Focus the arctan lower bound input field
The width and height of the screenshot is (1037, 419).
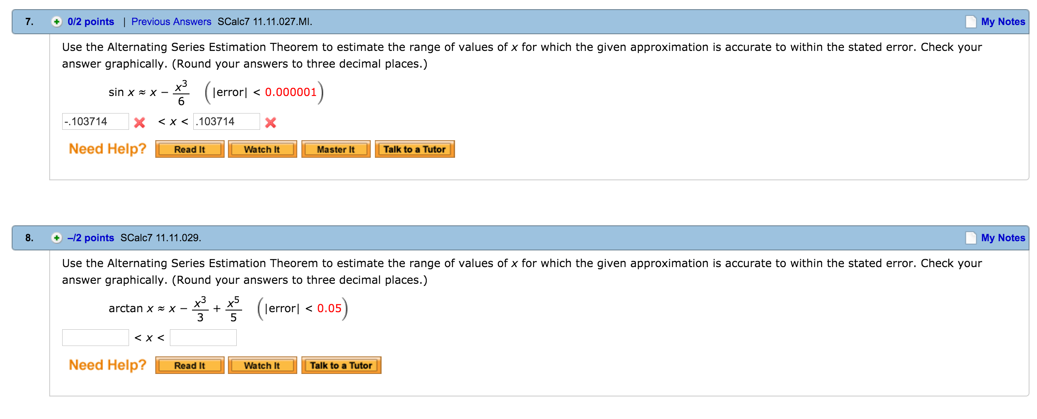[96, 338]
